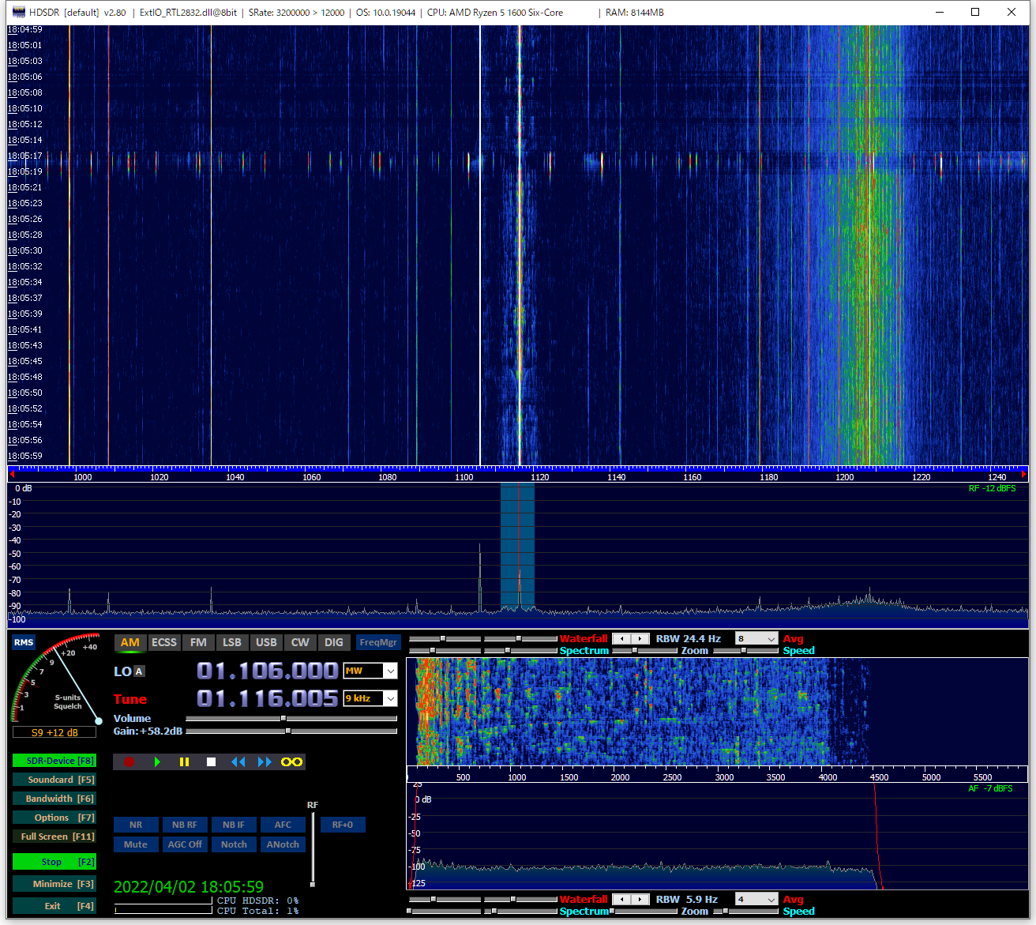Click the 2022/04/02 18:05:59 date-time text

click(x=189, y=886)
